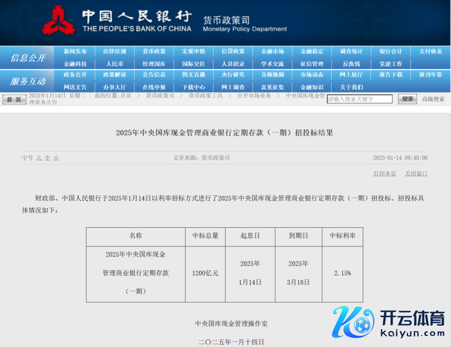Image resolution: width=451 pixels, height=347 pixels.
Task: Click the 货币政策工具 breadcrumb link
Action: [205, 96]
